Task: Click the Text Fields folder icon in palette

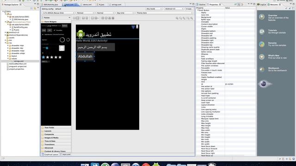Action: [x=43, y=128]
